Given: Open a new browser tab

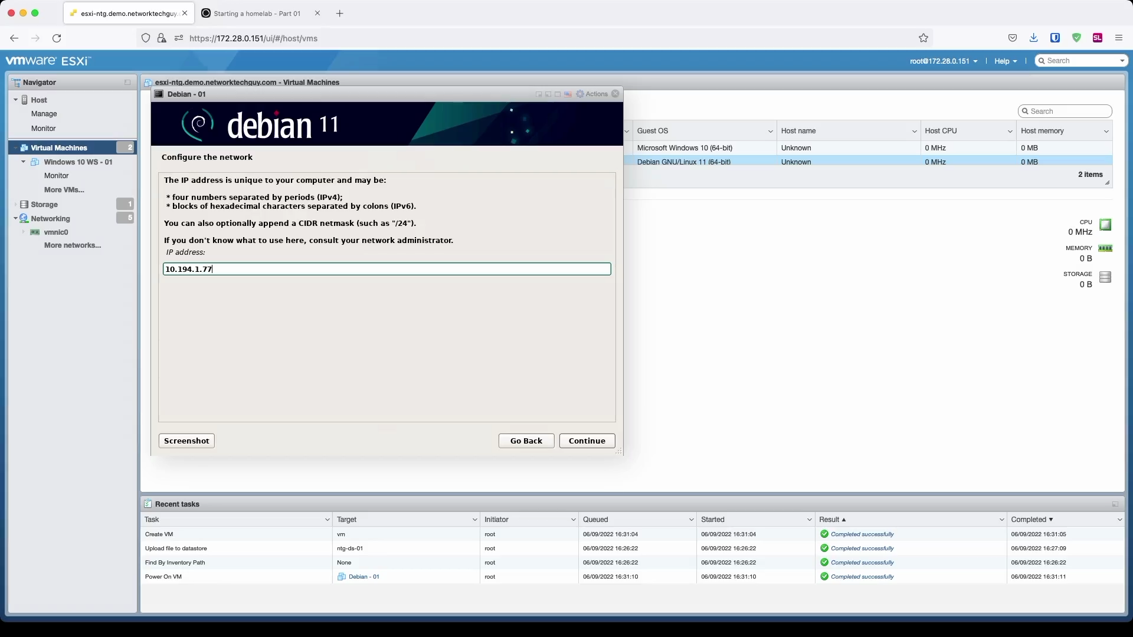Looking at the screenshot, I should [x=340, y=14].
